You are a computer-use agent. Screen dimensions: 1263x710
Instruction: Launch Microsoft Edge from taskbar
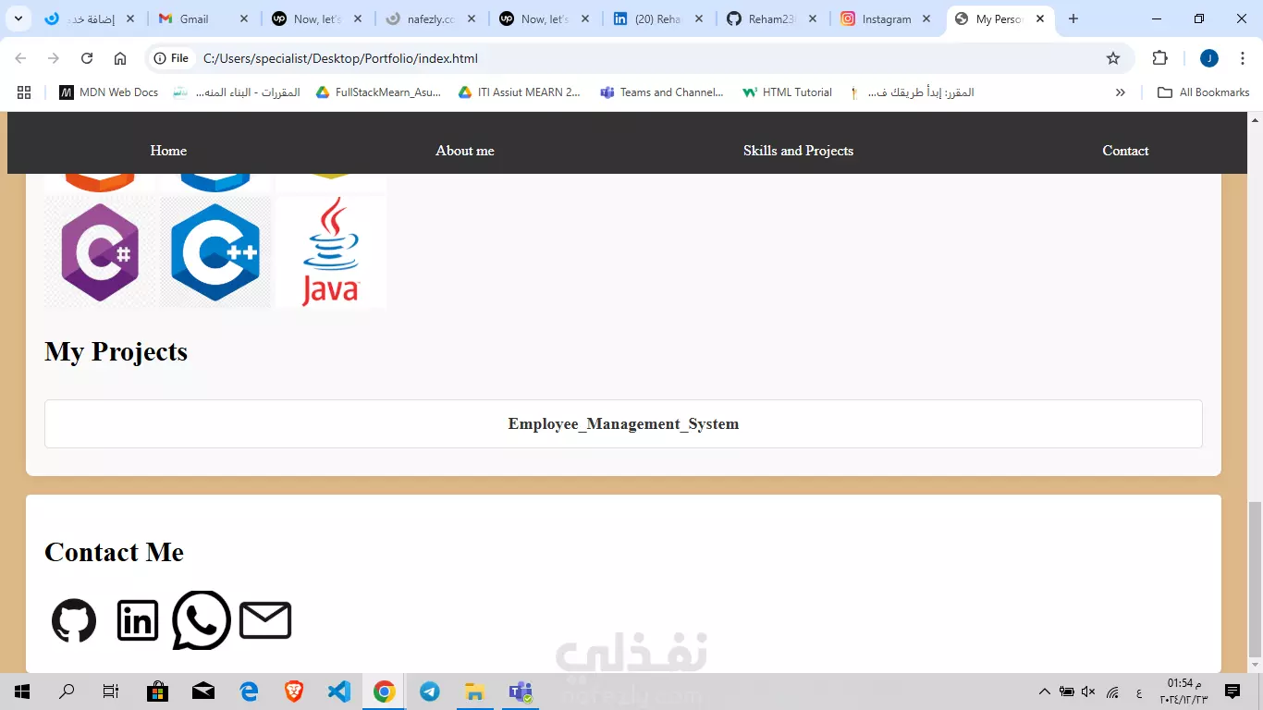(248, 692)
